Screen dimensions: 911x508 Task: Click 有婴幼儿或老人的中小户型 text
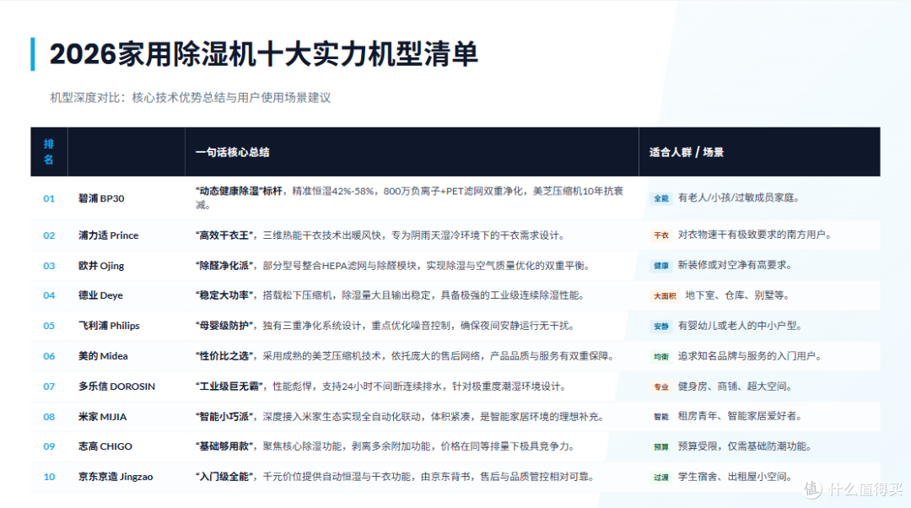coord(740,326)
